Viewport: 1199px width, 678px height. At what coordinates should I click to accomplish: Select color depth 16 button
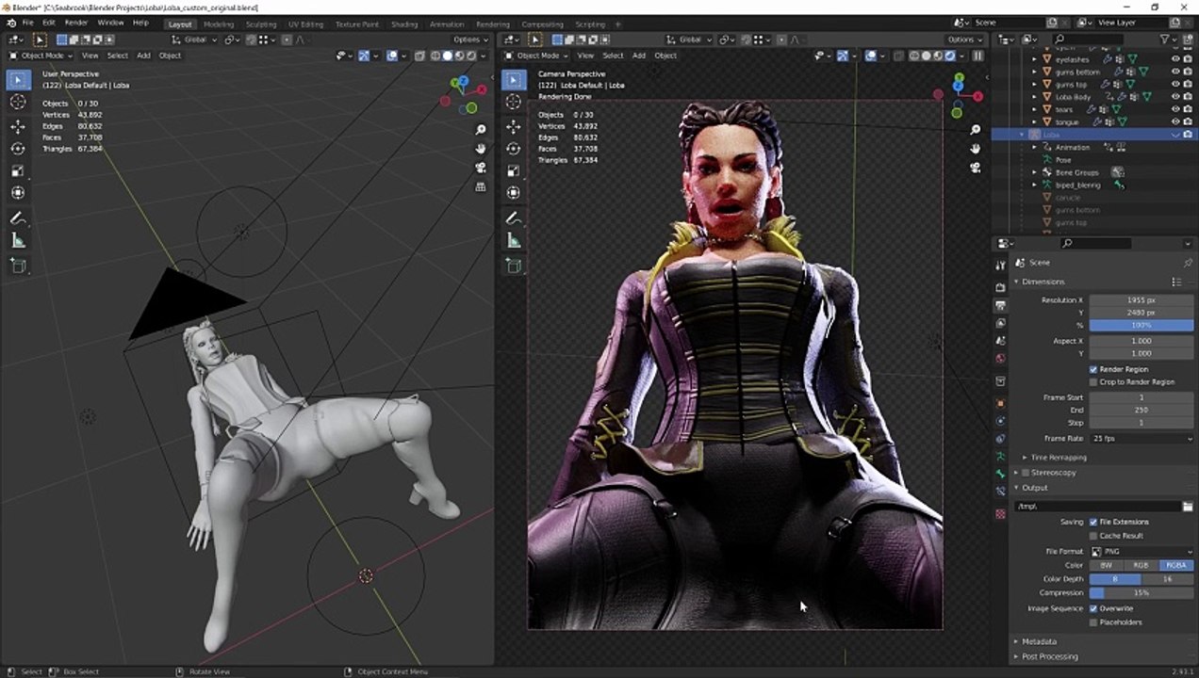point(1167,579)
